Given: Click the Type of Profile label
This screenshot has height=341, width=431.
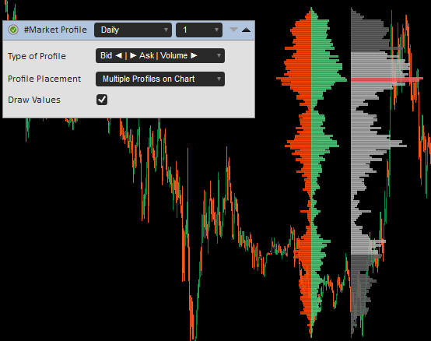Looking at the screenshot, I should [x=37, y=56].
